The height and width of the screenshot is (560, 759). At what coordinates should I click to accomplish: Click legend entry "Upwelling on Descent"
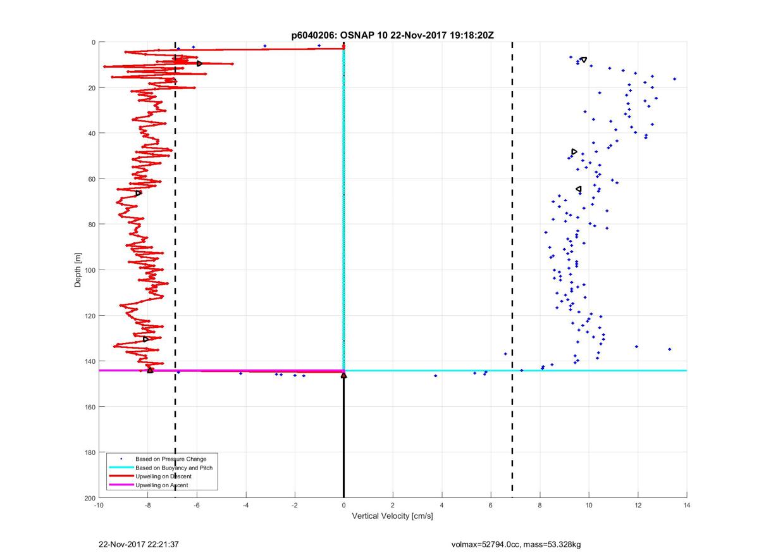click(x=163, y=476)
